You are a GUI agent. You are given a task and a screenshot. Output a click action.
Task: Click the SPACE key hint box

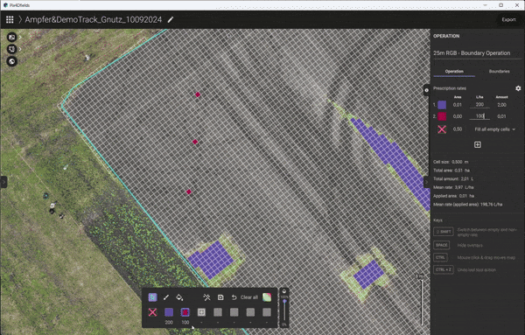pyautogui.click(x=442, y=245)
